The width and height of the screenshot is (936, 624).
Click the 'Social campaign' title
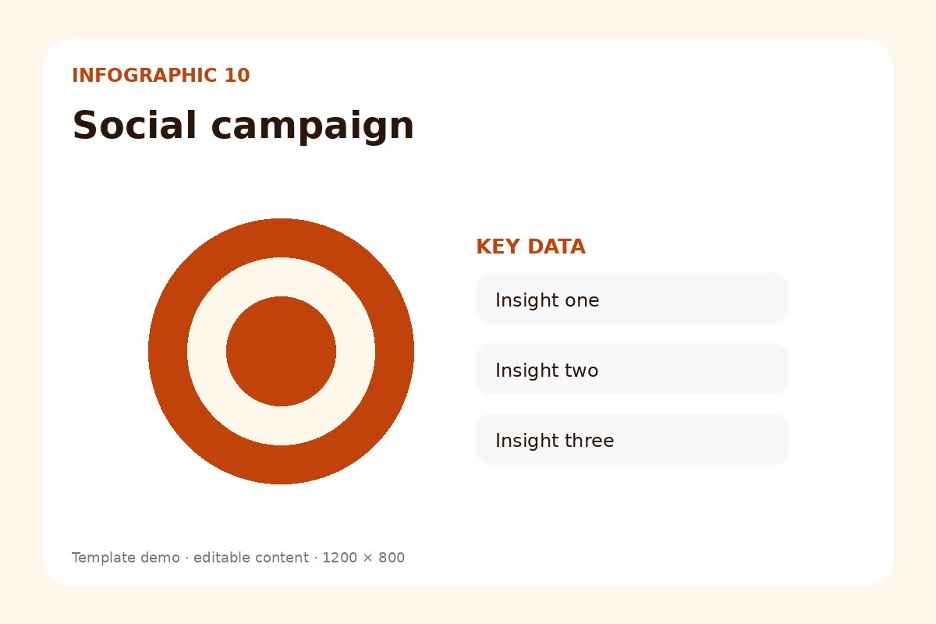click(x=243, y=126)
